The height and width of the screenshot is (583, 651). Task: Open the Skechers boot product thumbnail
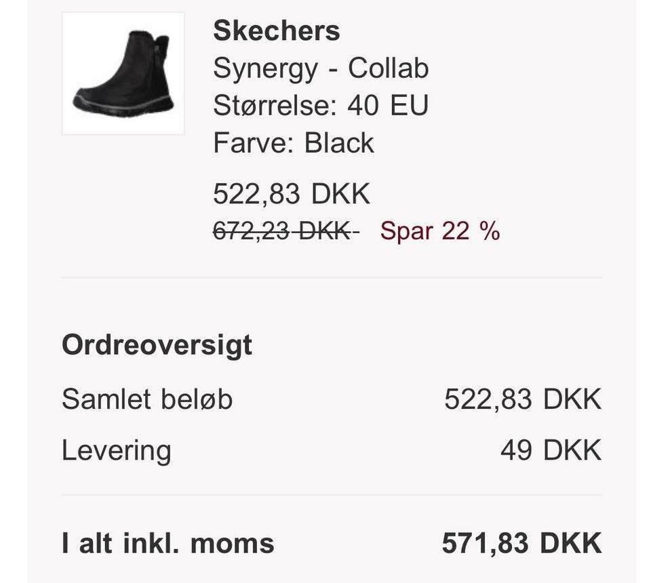click(123, 73)
